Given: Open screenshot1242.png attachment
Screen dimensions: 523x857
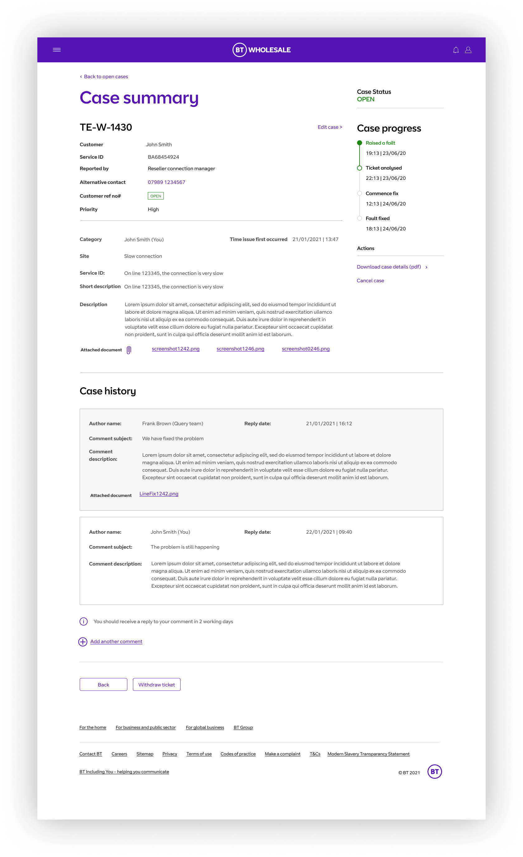Looking at the screenshot, I should (x=176, y=349).
